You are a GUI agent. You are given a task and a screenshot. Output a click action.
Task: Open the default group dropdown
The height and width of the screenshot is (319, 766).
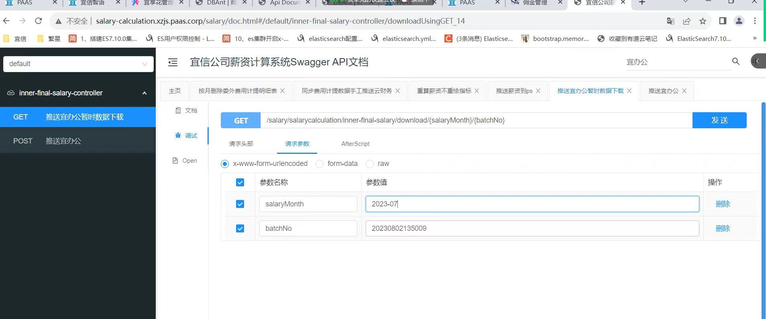click(x=78, y=64)
